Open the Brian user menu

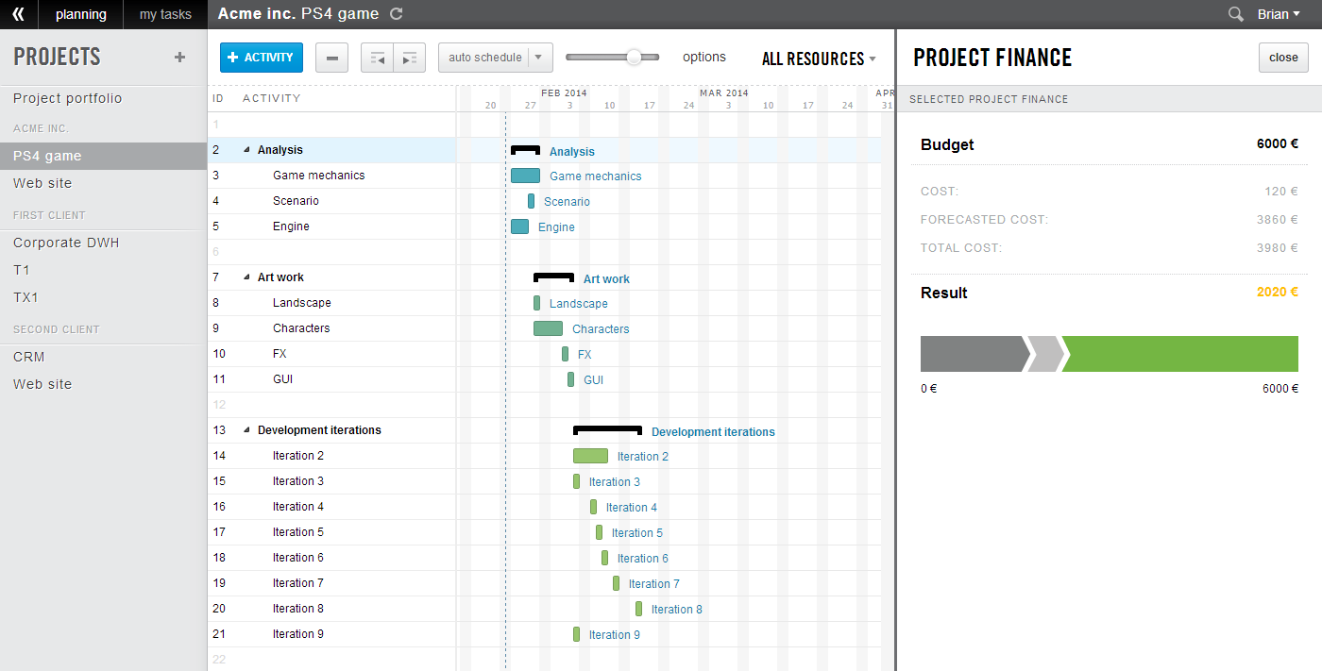tap(1279, 14)
